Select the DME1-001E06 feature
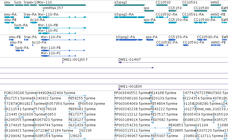 [x=173, y=89]
